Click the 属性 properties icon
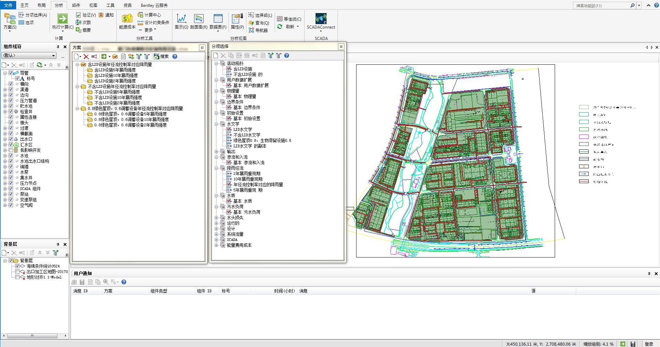The height and width of the screenshot is (347, 660). [237, 19]
